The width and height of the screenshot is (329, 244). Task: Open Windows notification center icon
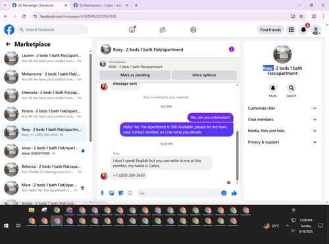pyautogui.click(x=320, y=226)
